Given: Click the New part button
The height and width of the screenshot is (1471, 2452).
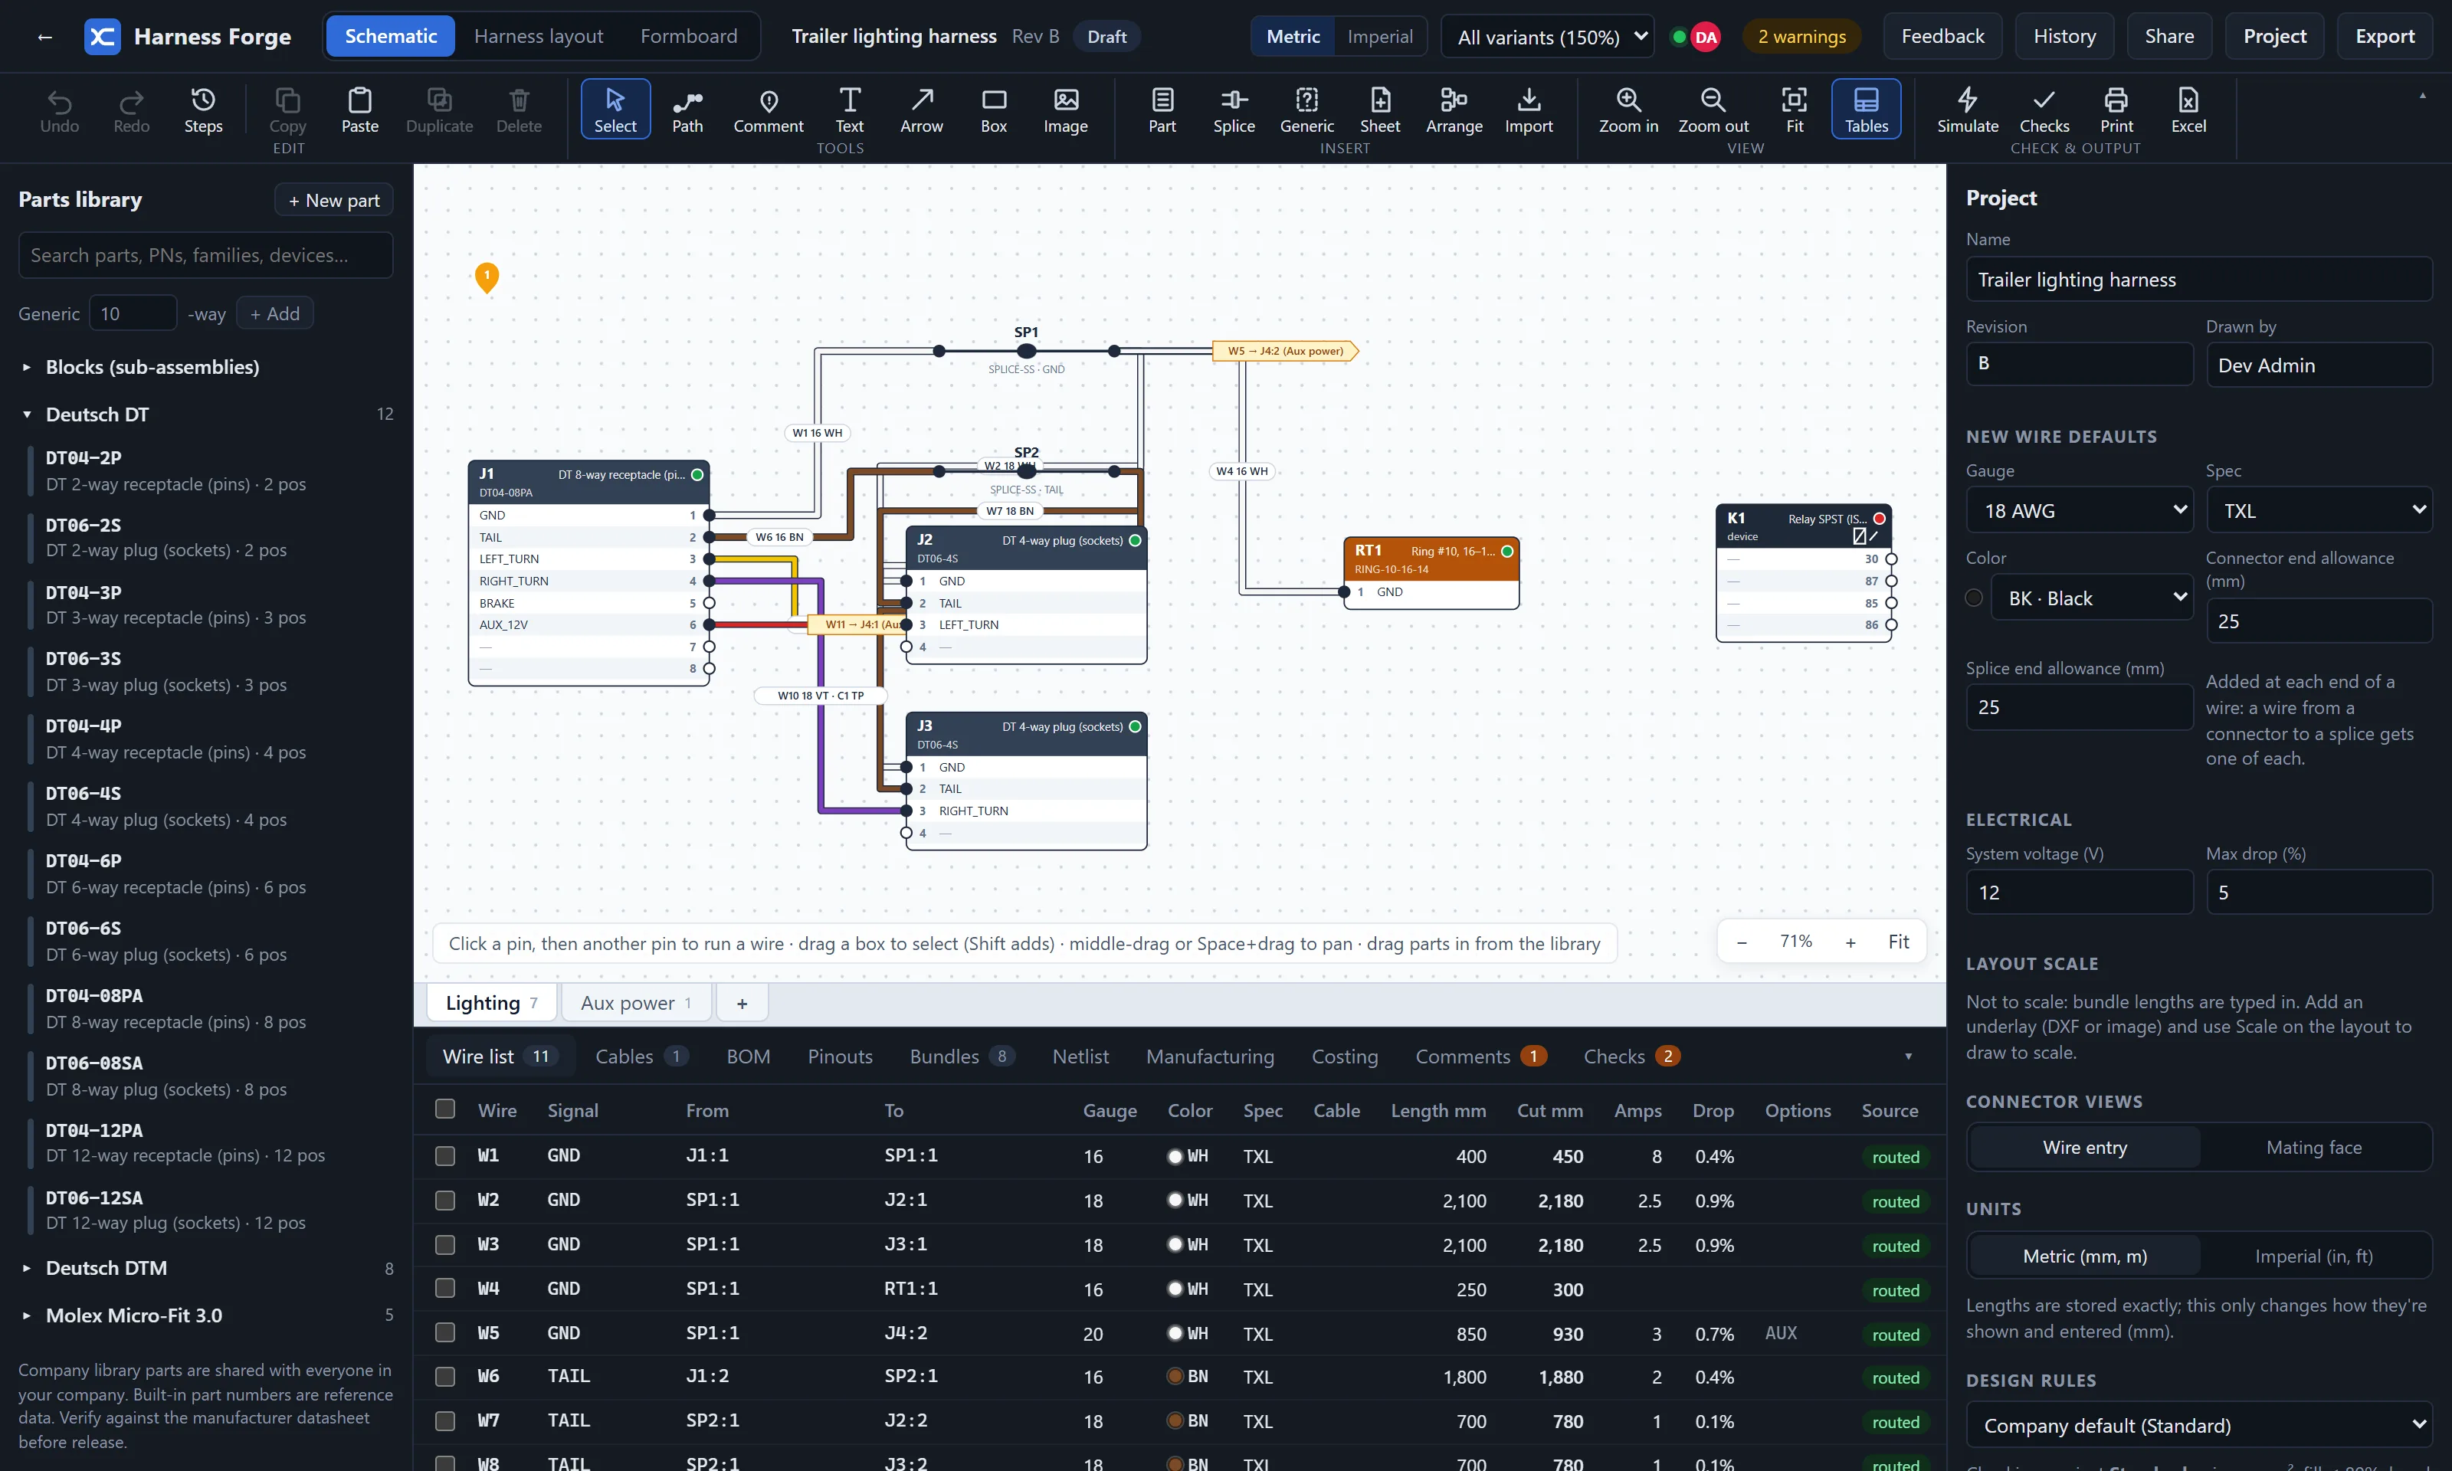Looking at the screenshot, I should pyautogui.click(x=334, y=200).
